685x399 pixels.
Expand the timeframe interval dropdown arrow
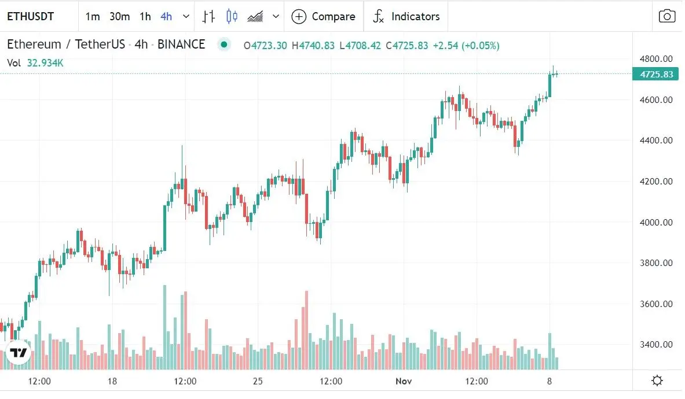click(186, 16)
